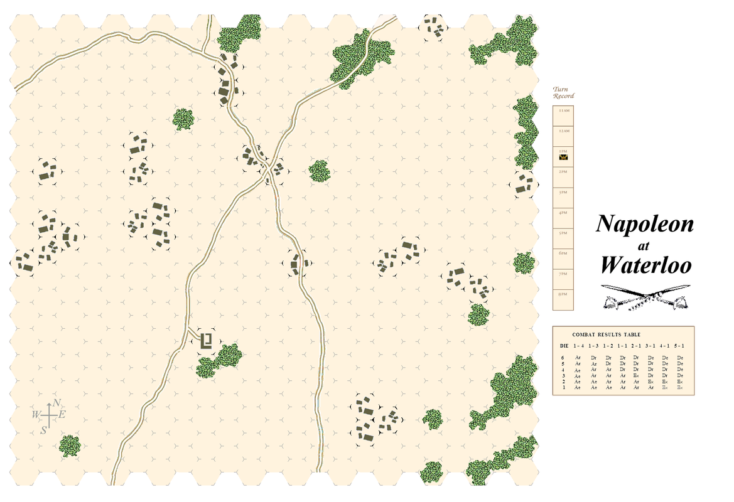Click the eagle turn marker on the Turn Record

[563, 158]
